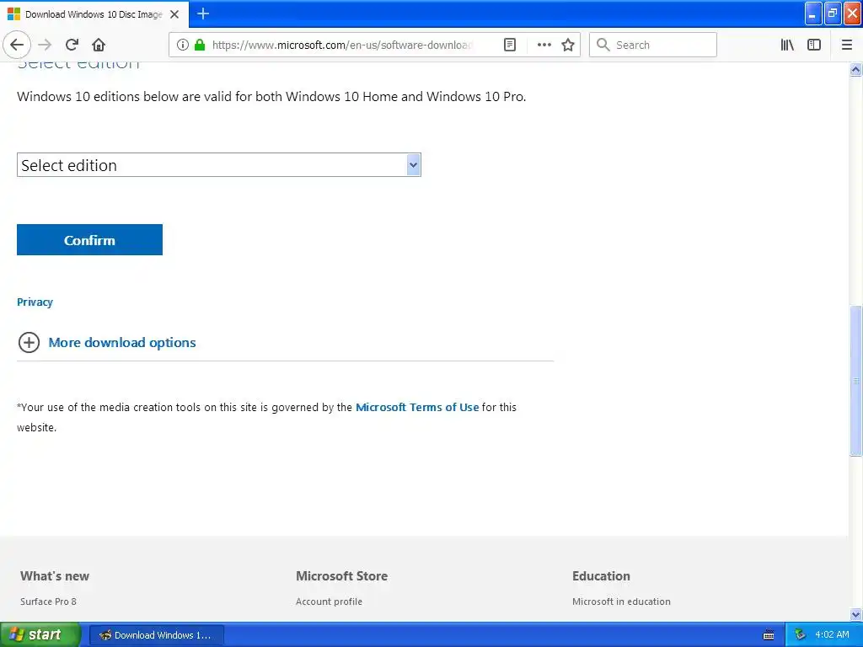Open the Firefox home page icon
This screenshot has width=863, height=647.
99,45
